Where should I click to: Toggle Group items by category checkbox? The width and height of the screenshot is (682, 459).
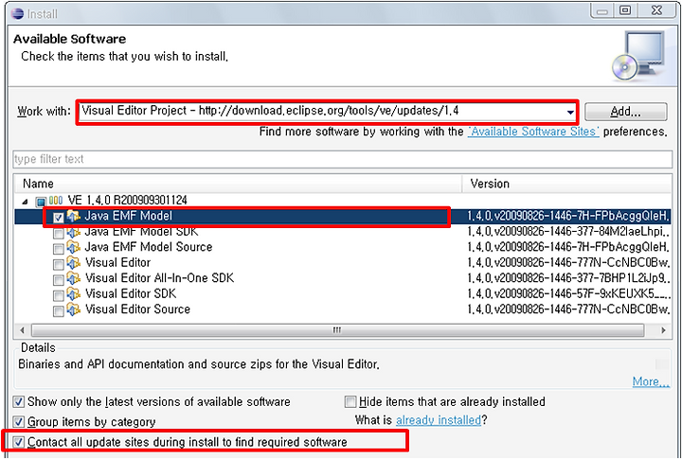coord(19,422)
